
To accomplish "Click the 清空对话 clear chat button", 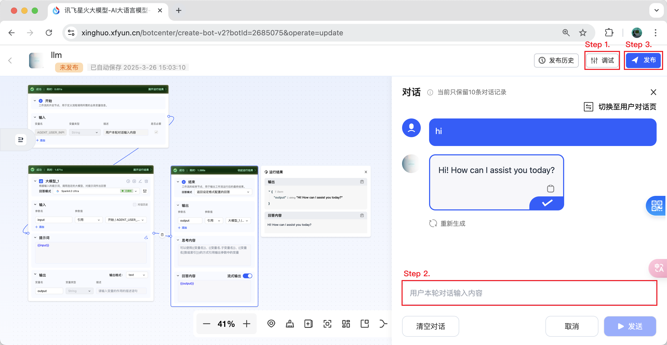I will [430, 326].
